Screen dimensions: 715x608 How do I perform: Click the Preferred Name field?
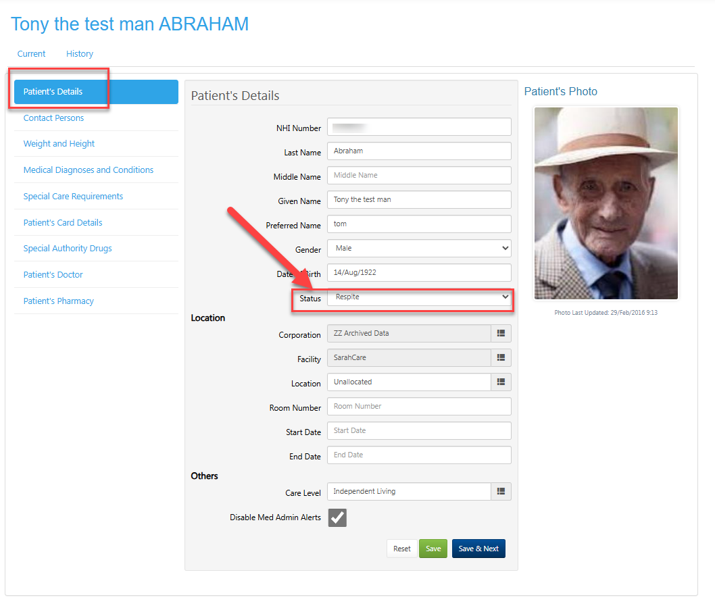coord(419,224)
